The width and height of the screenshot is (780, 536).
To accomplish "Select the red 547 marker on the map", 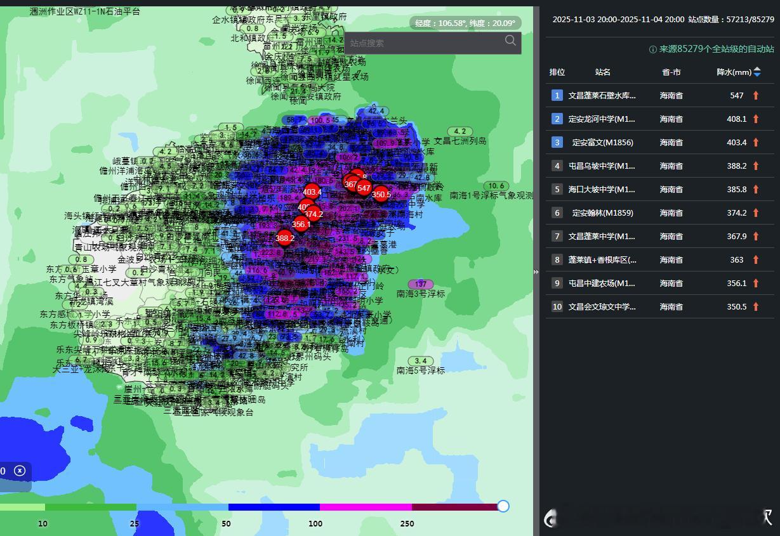I will click(x=364, y=188).
